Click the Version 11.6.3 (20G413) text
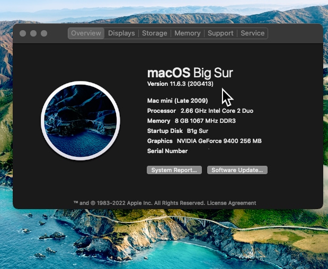Image resolution: width=328 pixels, height=269 pixels. 180,84
